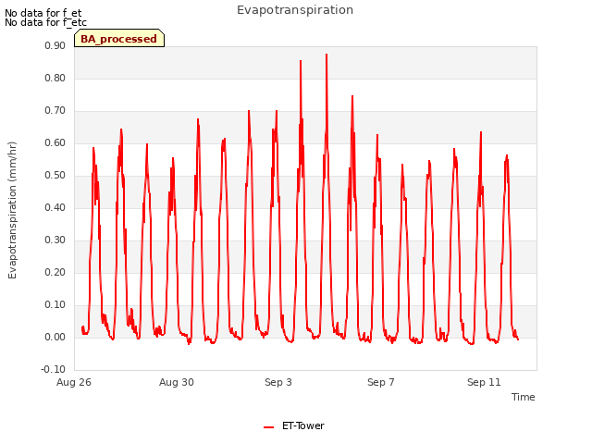This screenshot has height=444, width=592.
Task: Click the 0.90 y-axis tick label
Action: click(55, 45)
